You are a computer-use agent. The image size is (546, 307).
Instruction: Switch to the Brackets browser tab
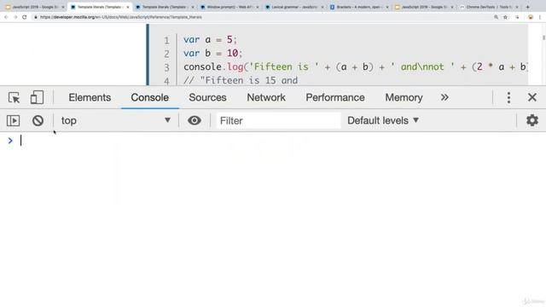[x=358, y=7]
